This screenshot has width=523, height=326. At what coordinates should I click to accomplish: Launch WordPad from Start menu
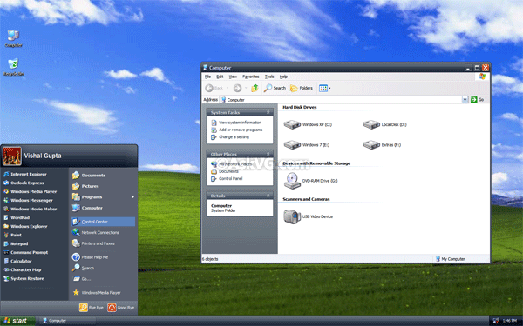(x=17, y=217)
